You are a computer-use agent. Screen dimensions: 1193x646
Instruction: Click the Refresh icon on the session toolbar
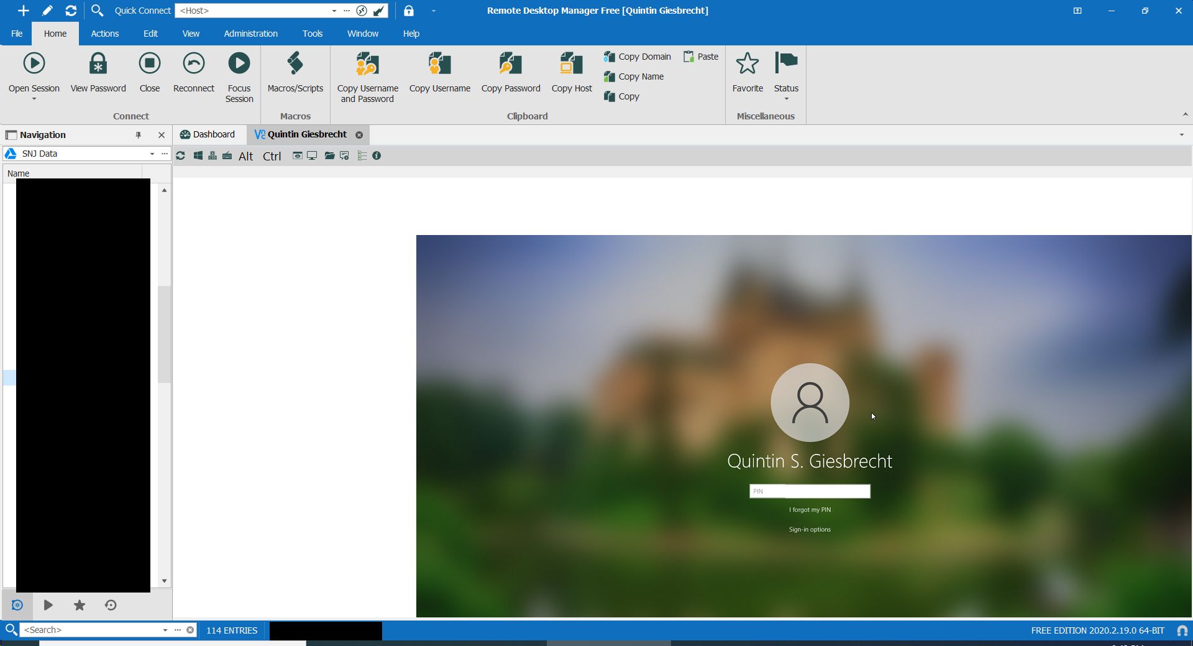point(180,156)
